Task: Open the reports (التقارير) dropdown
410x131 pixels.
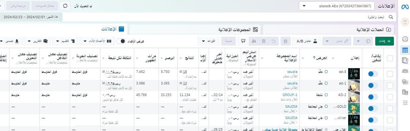Action: (38, 41)
